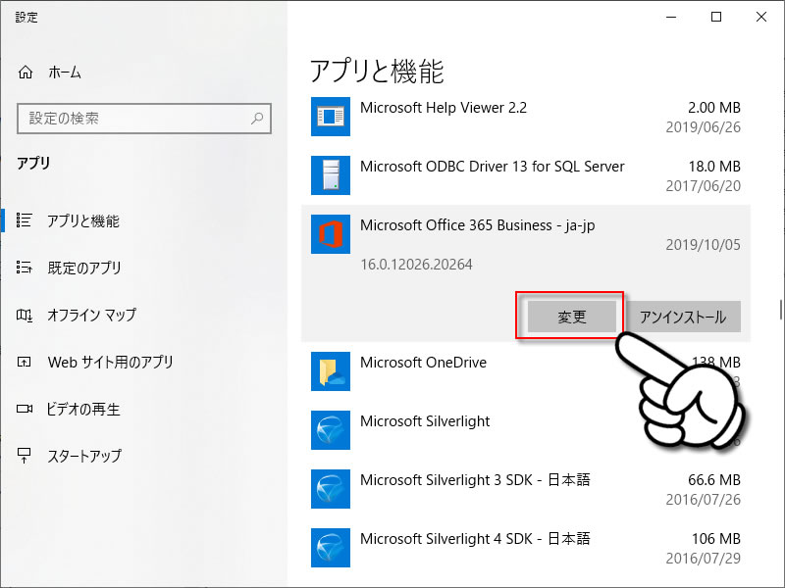Open スタートアップ settings
The width and height of the screenshot is (785, 588).
[84, 456]
